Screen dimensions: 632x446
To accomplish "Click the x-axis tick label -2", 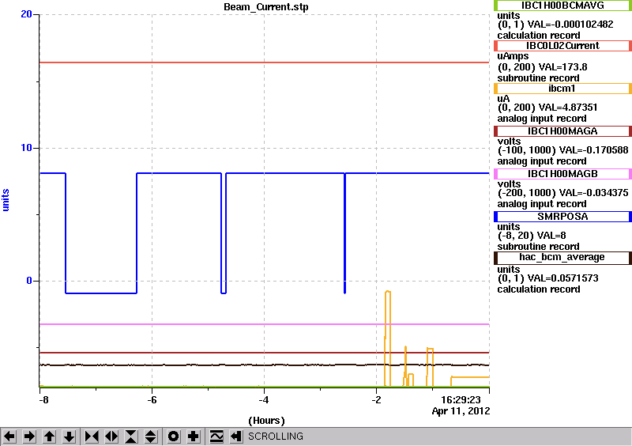I will 376,399.
